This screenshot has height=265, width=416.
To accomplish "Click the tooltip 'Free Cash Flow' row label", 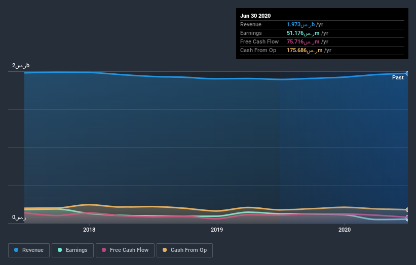I will 259,42.
